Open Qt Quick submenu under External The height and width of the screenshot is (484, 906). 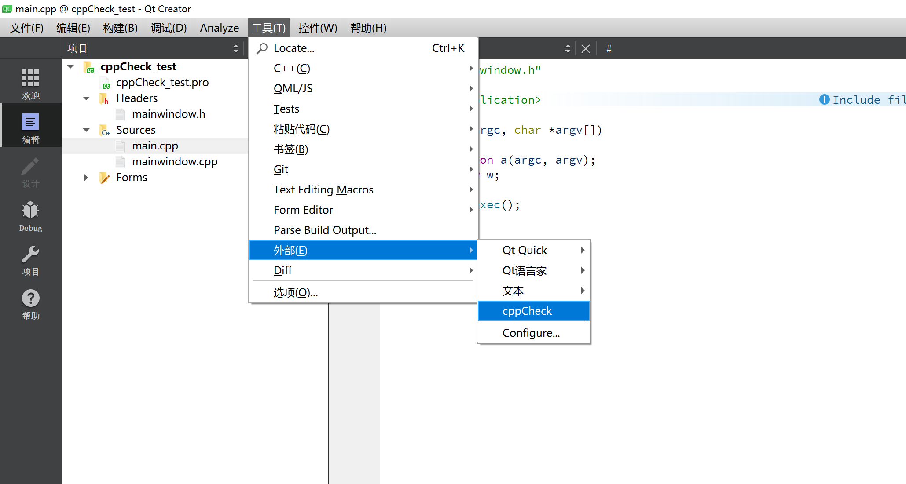pos(525,250)
